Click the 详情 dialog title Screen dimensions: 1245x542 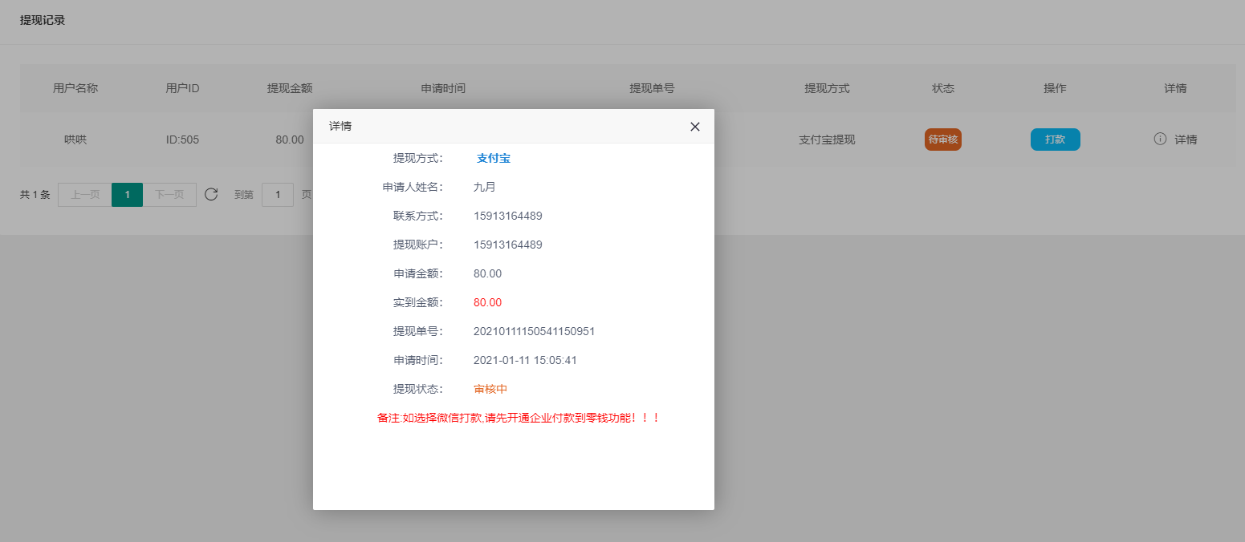click(340, 127)
